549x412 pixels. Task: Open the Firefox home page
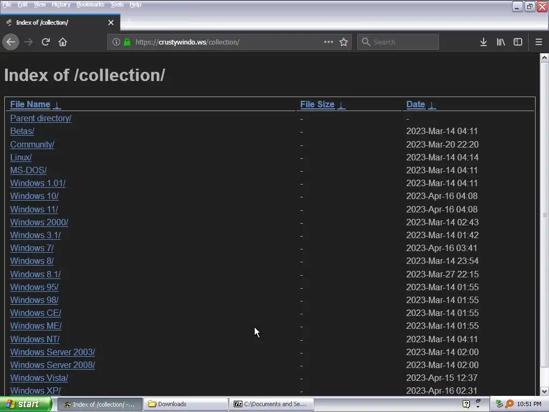[63, 42]
